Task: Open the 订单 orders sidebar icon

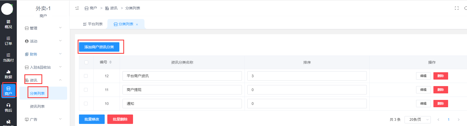Action: pyautogui.click(x=8, y=41)
